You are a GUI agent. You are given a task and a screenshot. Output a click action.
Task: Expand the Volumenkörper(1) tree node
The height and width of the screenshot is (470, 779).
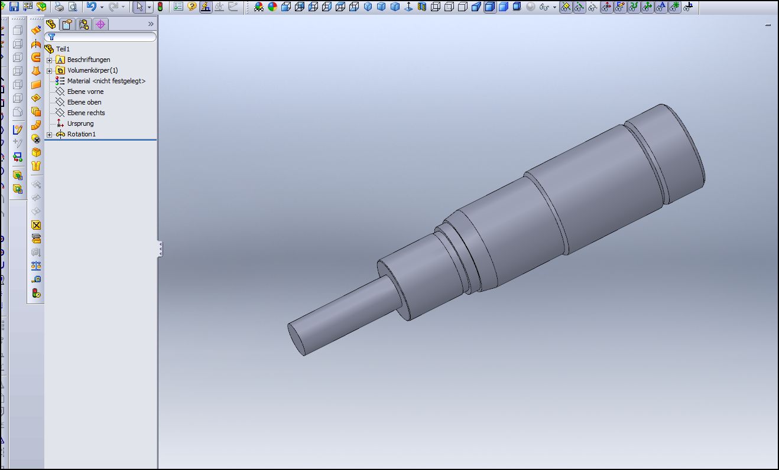[50, 70]
